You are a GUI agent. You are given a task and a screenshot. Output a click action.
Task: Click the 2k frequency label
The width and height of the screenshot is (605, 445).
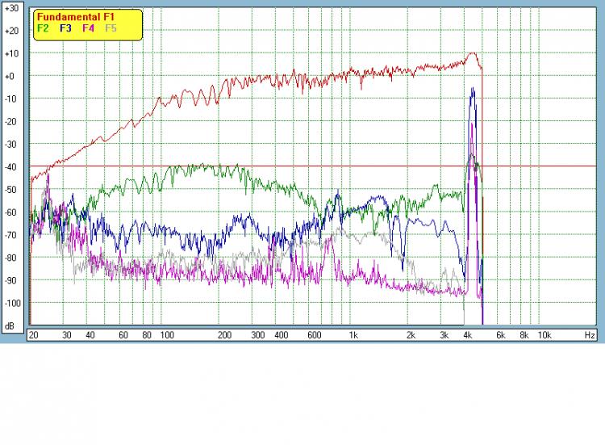tap(411, 335)
